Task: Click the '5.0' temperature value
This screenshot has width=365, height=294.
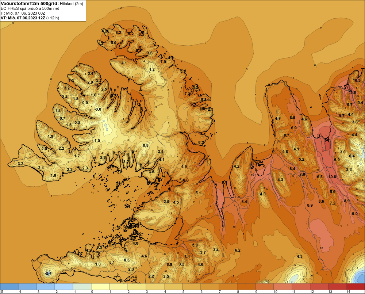Action: [x=114, y=43]
